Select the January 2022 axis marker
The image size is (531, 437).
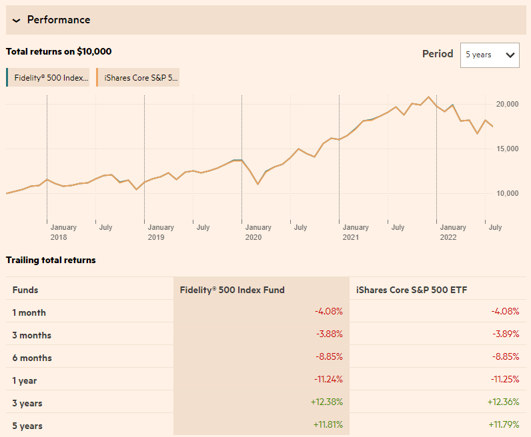click(453, 232)
